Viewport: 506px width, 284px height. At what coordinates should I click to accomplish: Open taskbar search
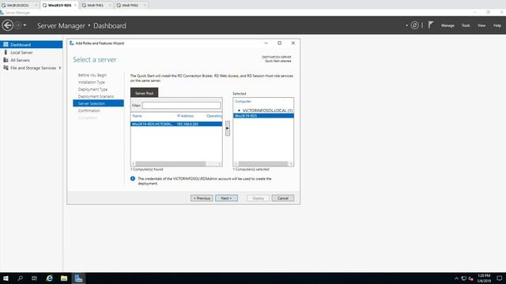coord(20,278)
